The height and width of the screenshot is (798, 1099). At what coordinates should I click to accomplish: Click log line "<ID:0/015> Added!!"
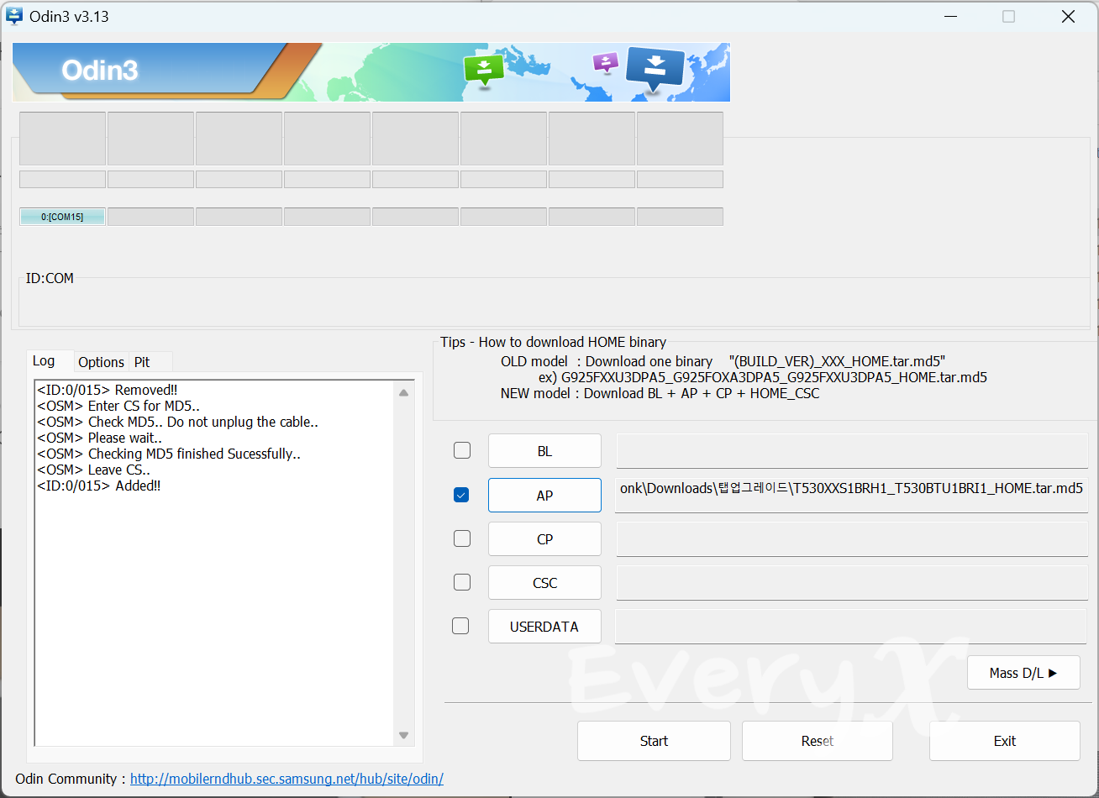click(98, 486)
